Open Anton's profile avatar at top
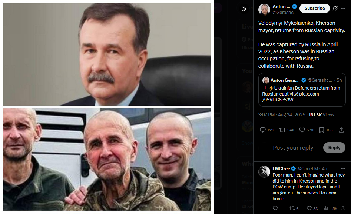 (x=264, y=9)
